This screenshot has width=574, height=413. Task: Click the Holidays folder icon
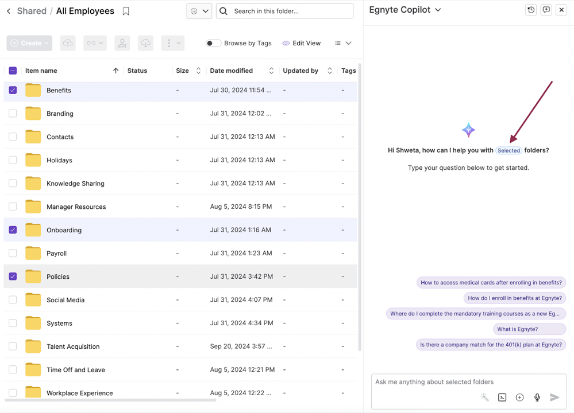pyautogui.click(x=33, y=159)
